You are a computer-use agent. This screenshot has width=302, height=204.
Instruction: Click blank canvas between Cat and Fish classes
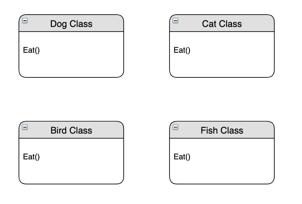click(222, 99)
